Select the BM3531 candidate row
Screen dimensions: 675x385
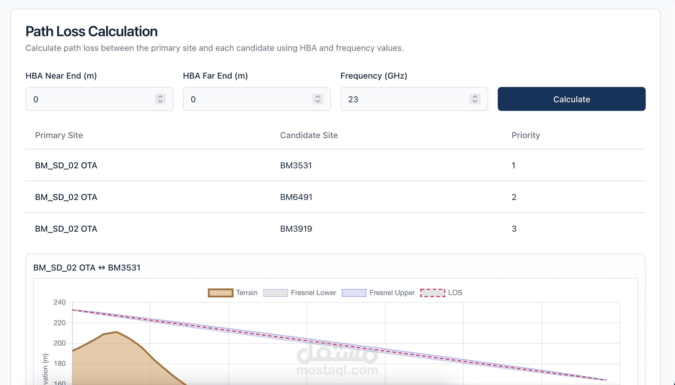[x=296, y=165]
